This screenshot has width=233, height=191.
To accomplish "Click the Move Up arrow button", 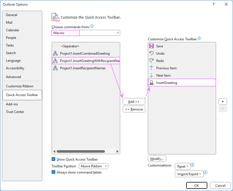I will pos(223,101).
